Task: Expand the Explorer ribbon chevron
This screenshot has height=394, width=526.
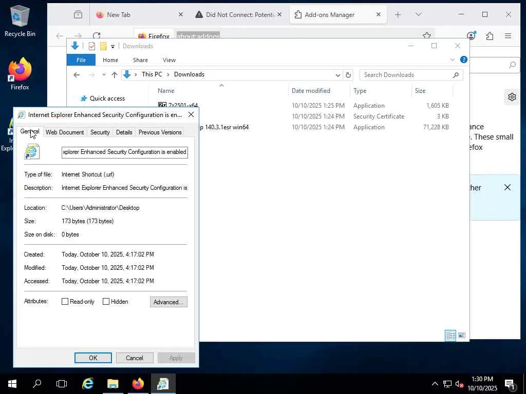Action: click(453, 60)
